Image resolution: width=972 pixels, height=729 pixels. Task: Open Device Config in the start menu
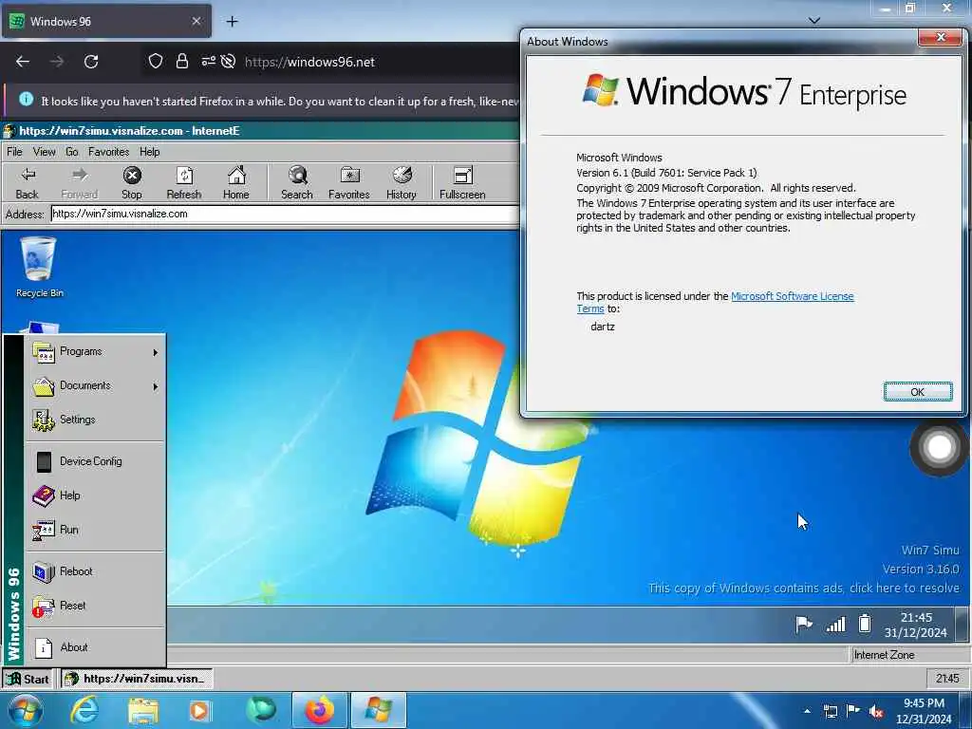(95, 462)
